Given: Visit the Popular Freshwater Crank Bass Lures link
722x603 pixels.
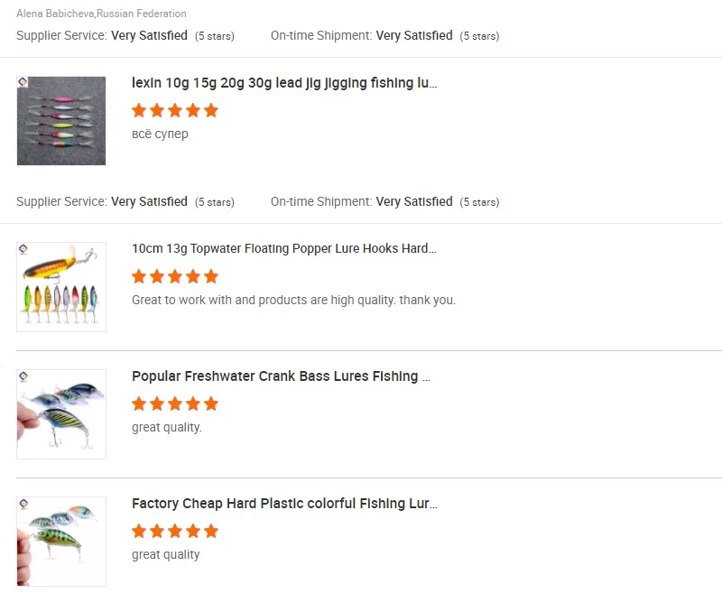Looking at the screenshot, I should 281,376.
